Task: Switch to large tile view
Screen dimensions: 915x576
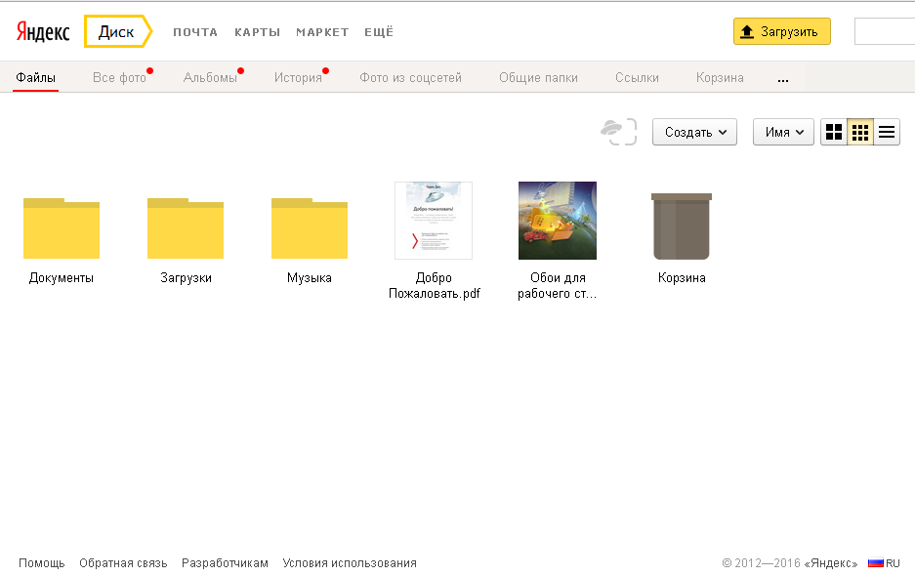Action: coord(833,132)
